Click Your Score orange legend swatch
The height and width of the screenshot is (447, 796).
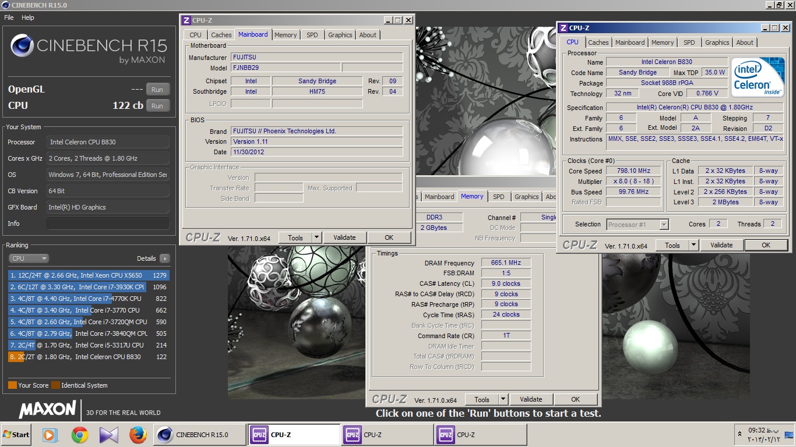click(x=12, y=385)
